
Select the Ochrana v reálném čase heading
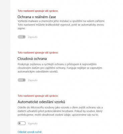click(37, 17)
